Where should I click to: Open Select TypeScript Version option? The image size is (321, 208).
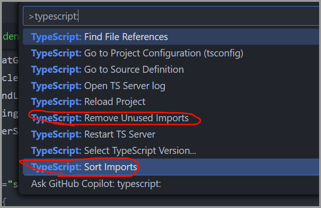(171, 151)
